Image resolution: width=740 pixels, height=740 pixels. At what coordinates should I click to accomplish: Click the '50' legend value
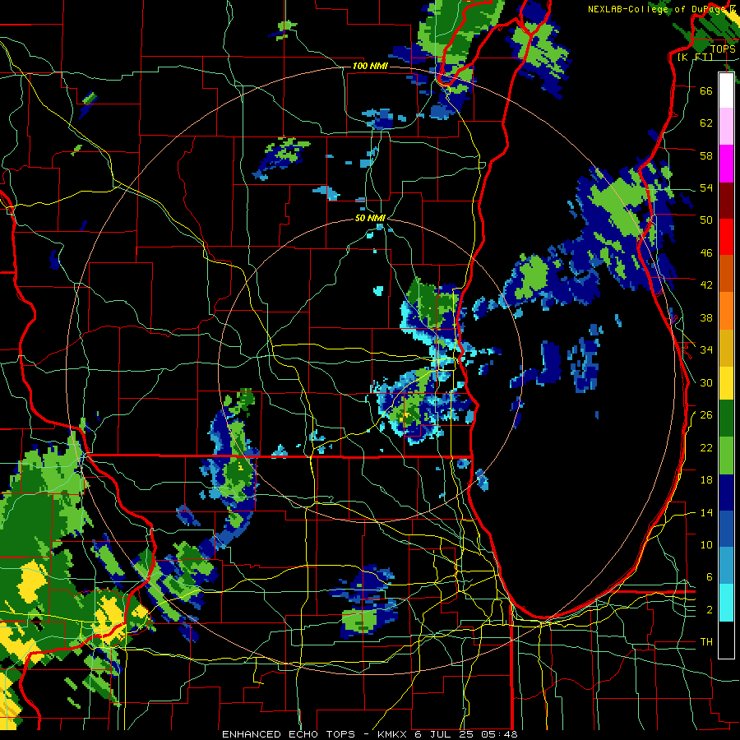coord(706,220)
